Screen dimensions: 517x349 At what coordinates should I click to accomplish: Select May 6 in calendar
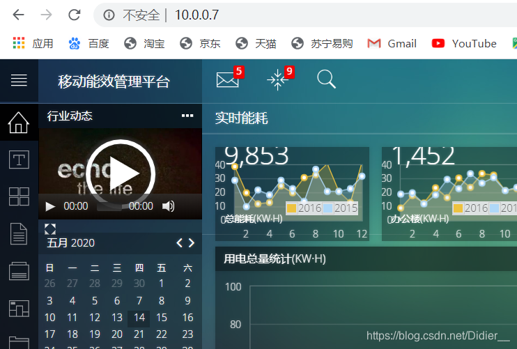[117, 300]
